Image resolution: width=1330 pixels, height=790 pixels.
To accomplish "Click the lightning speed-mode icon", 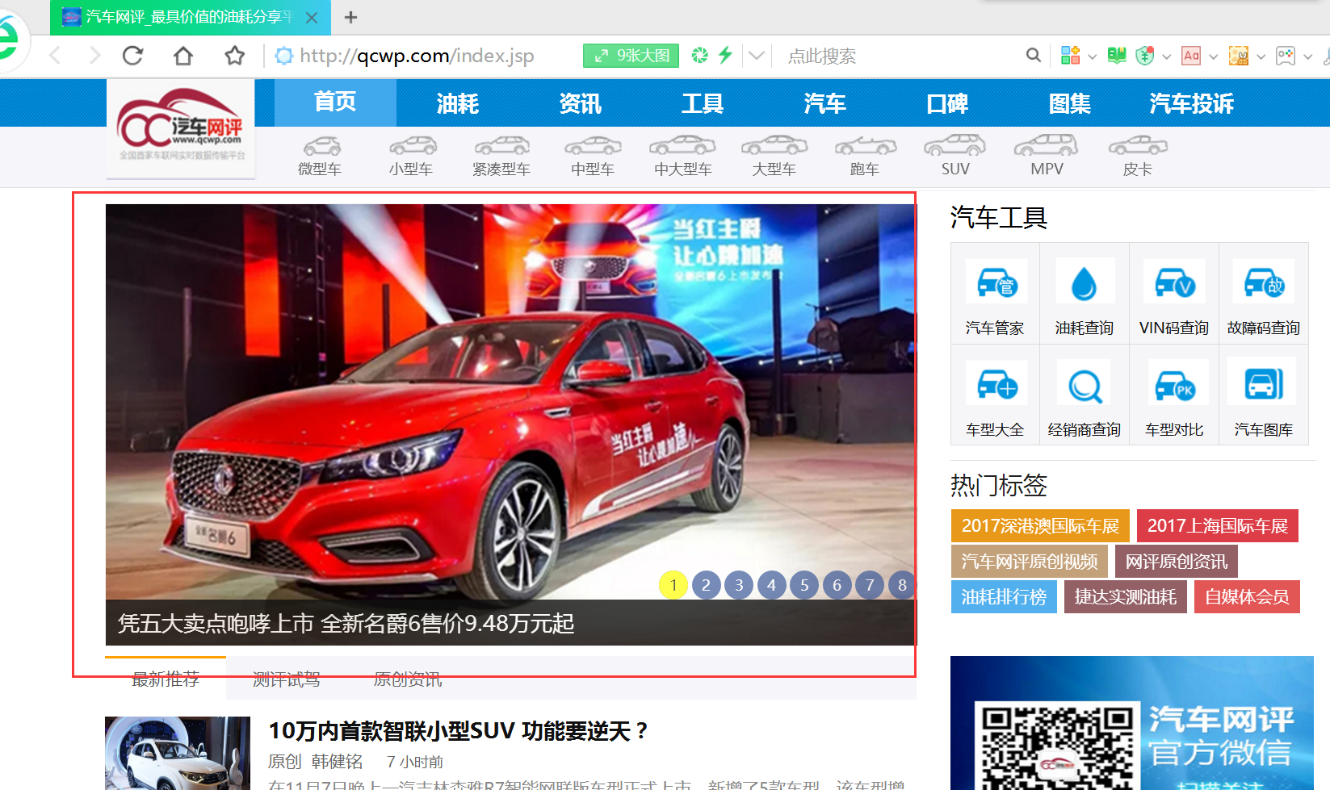I will [725, 55].
